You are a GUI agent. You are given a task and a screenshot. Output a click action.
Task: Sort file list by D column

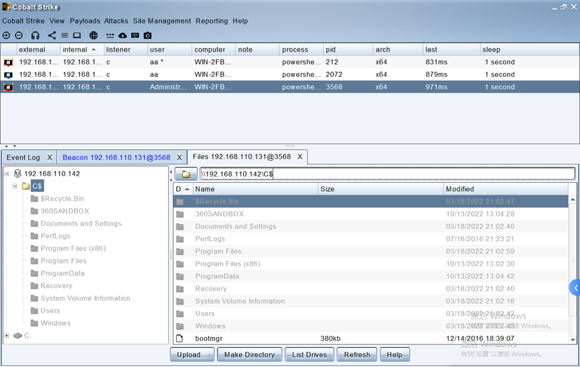(x=183, y=189)
